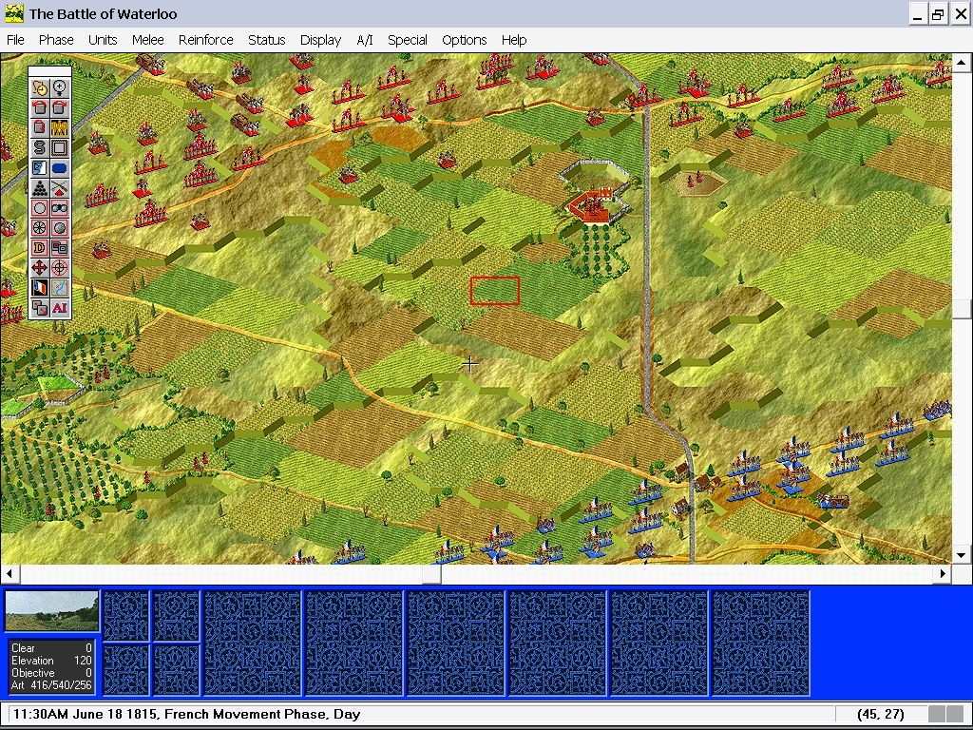
Task: Click the map vertical scrollbar down arrow
Action: coord(962,555)
